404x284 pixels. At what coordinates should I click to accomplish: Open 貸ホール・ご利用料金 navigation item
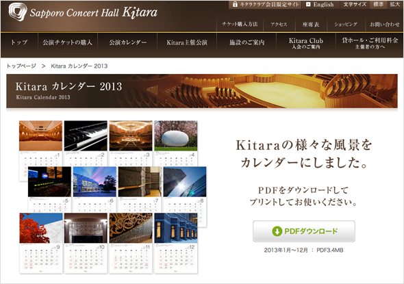click(370, 43)
